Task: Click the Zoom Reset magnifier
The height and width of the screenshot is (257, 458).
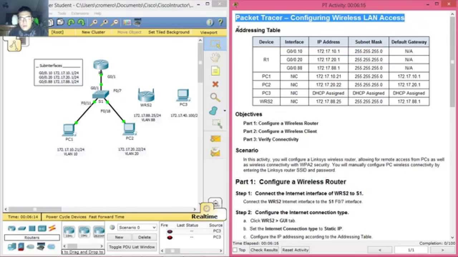Action: click(104, 22)
